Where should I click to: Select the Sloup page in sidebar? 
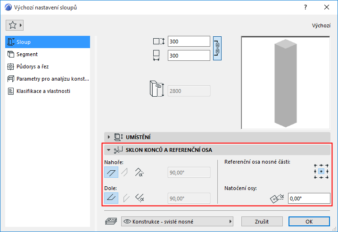pos(48,42)
